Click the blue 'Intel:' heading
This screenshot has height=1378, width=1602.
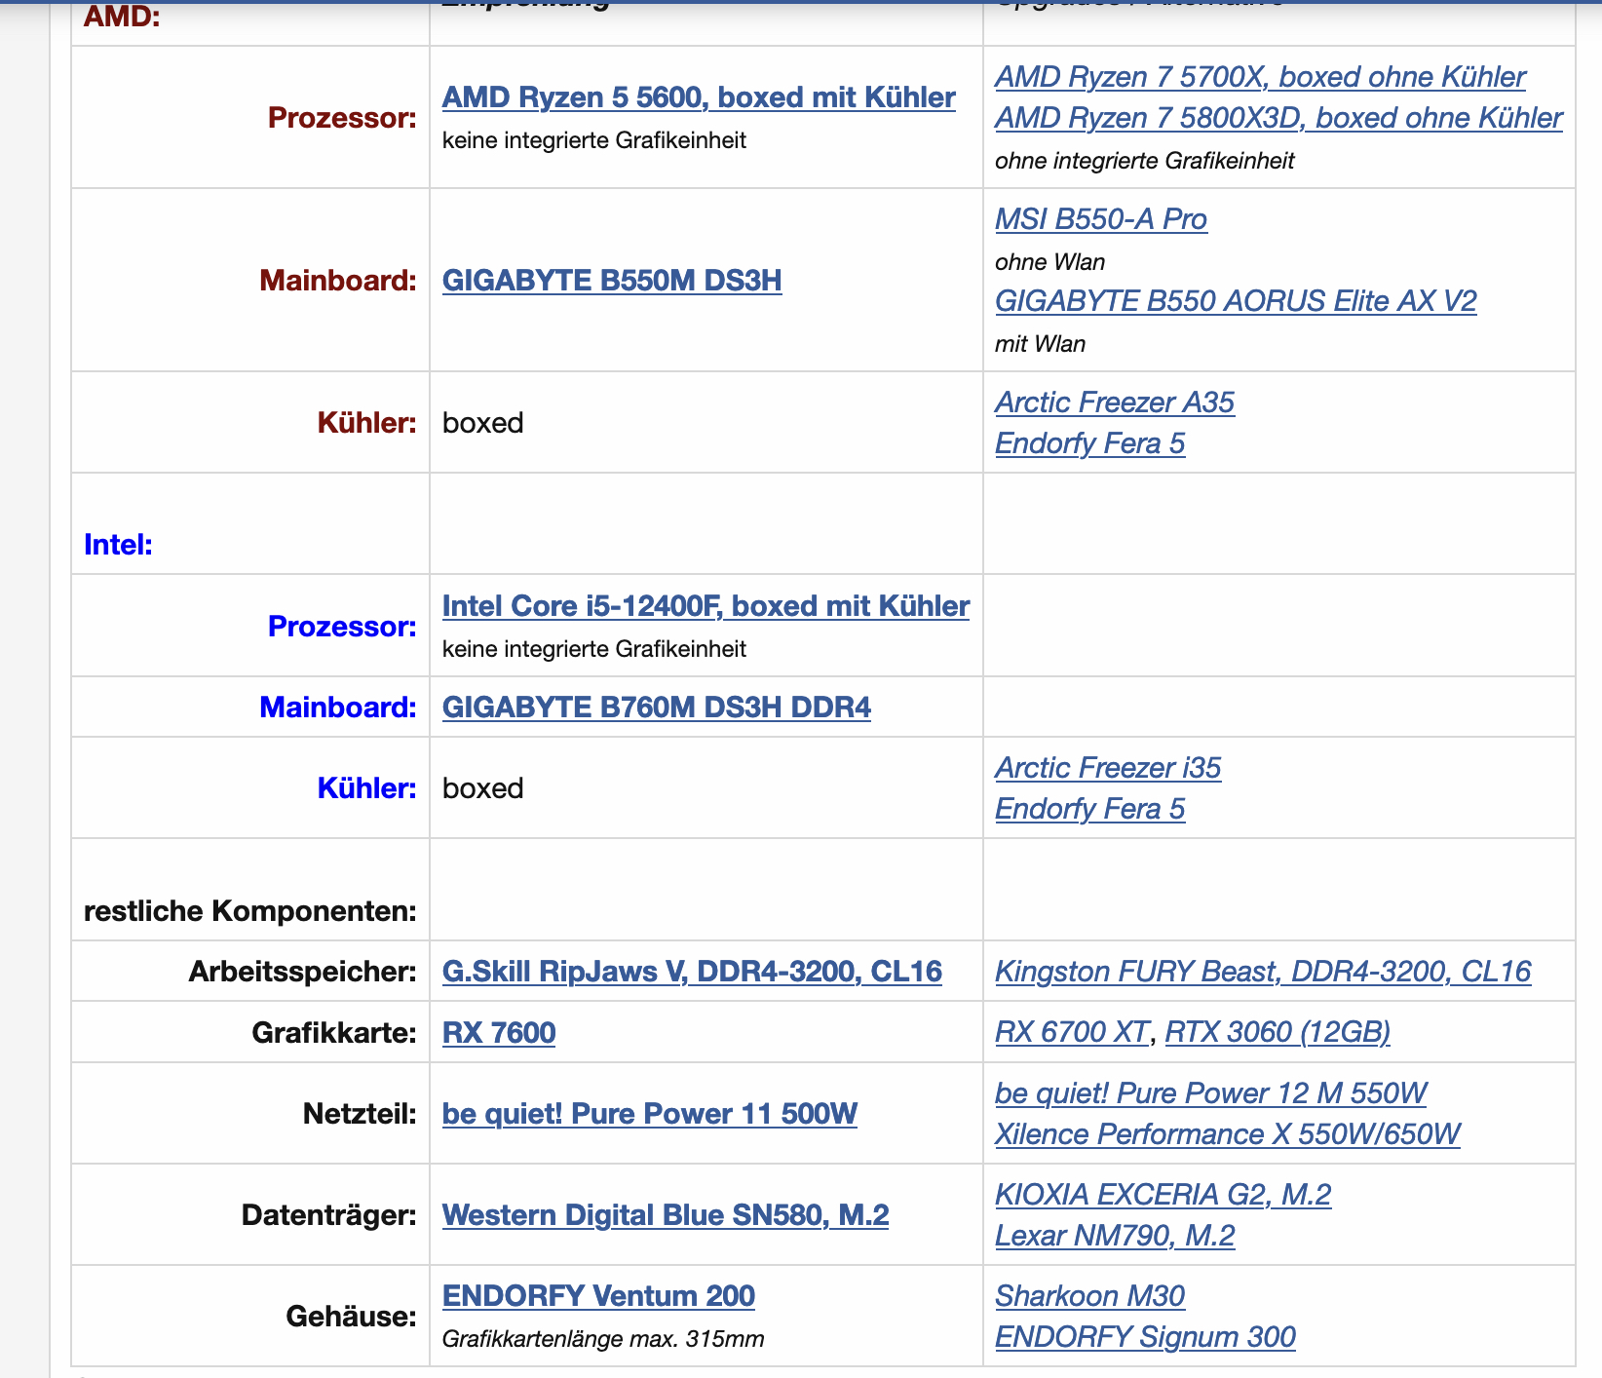pyautogui.click(x=118, y=545)
